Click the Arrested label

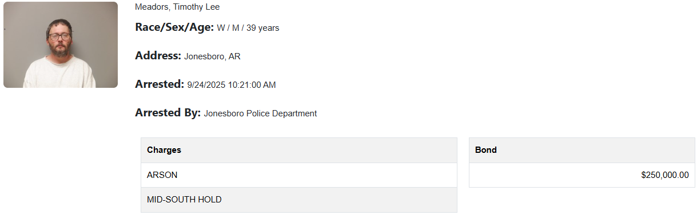[x=160, y=84]
